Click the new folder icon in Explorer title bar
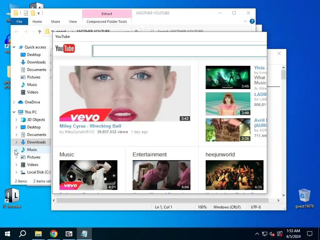The width and height of the screenshot is (320, 240). coord(33,13)
